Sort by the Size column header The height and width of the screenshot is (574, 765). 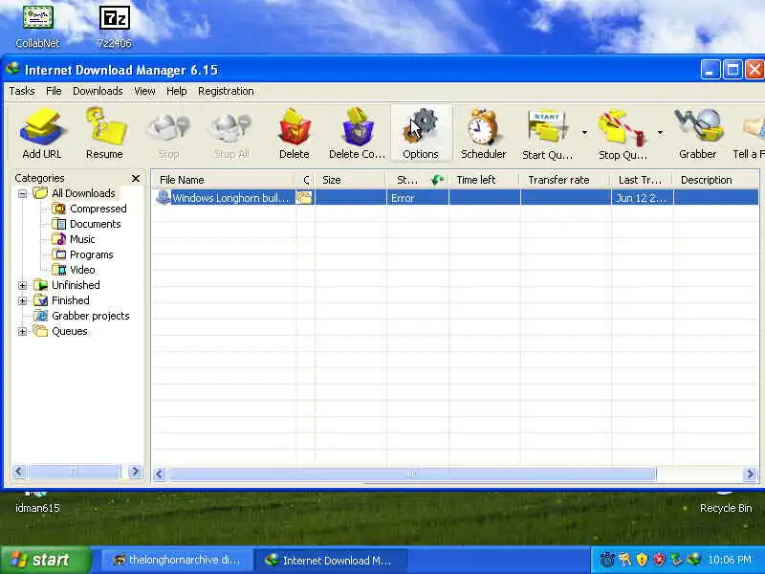tap(350, 180)
